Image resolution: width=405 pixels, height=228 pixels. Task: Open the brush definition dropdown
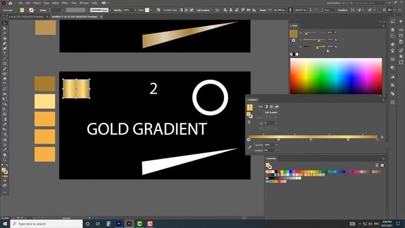point(110,10)
